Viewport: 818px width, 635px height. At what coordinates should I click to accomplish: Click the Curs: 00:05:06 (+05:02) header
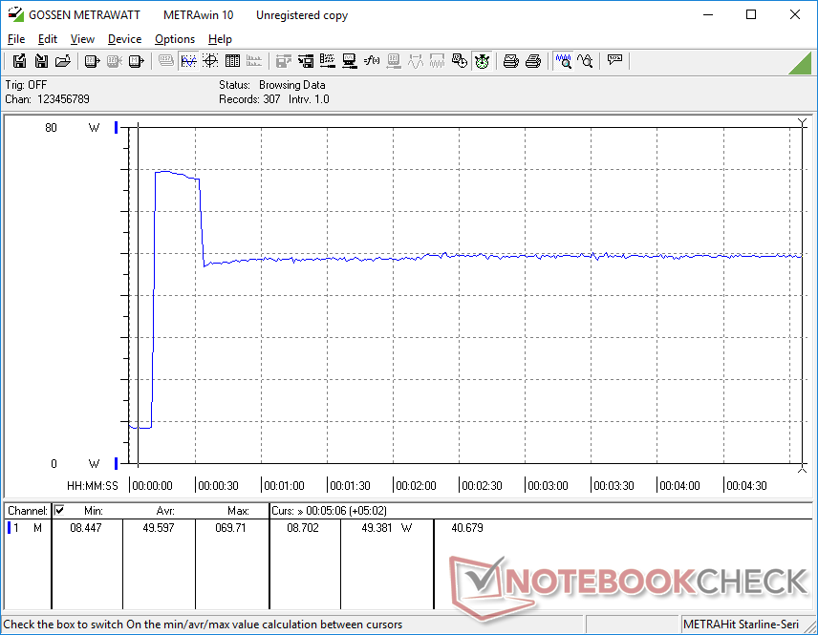coord(329,511)
